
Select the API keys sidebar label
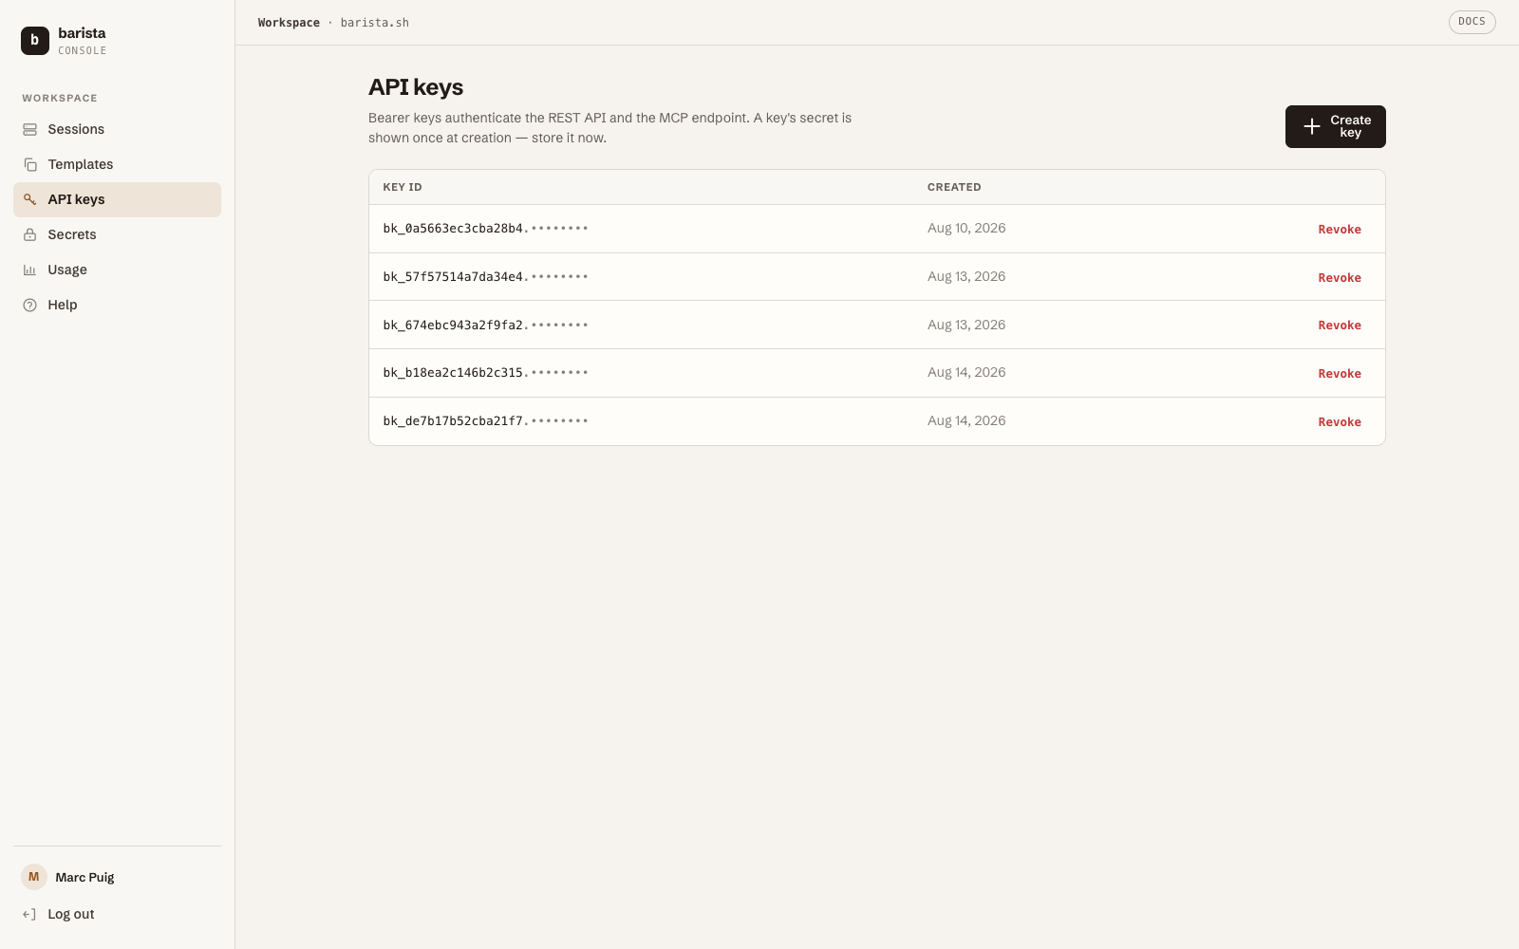pos(77,199)
